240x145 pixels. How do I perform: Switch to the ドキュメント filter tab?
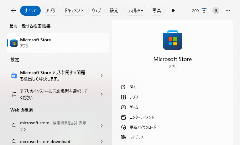(73, 11)
